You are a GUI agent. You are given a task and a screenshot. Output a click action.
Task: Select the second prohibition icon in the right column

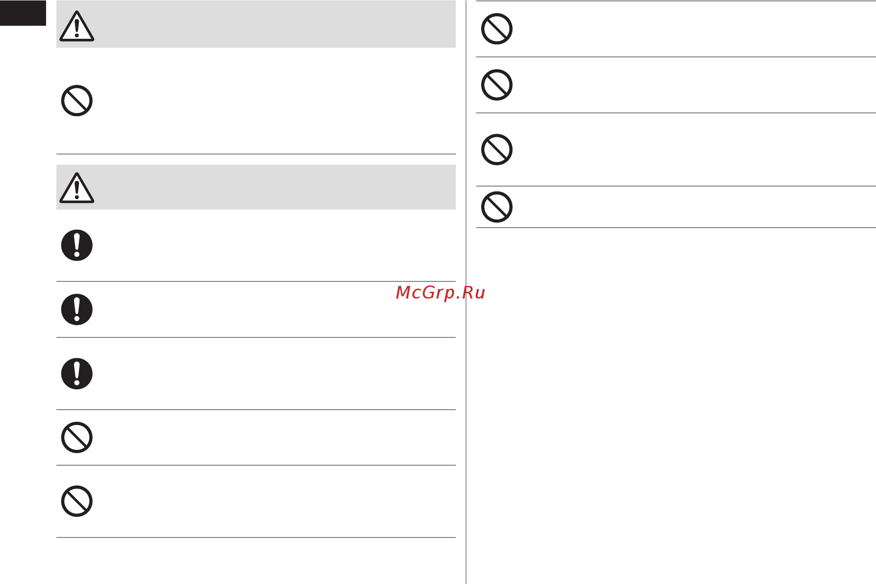[x=497, y=85]
